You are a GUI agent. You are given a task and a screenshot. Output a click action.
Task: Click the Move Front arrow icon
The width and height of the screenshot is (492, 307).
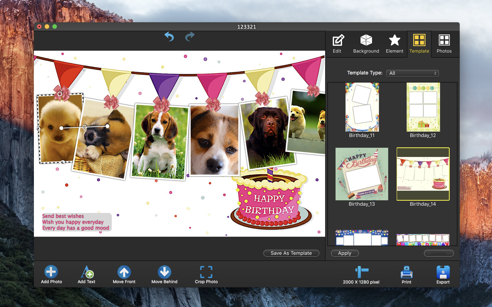(124, 272)
